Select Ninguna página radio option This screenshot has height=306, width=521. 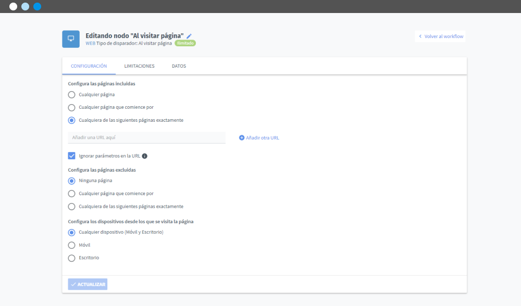click(72, 181)
